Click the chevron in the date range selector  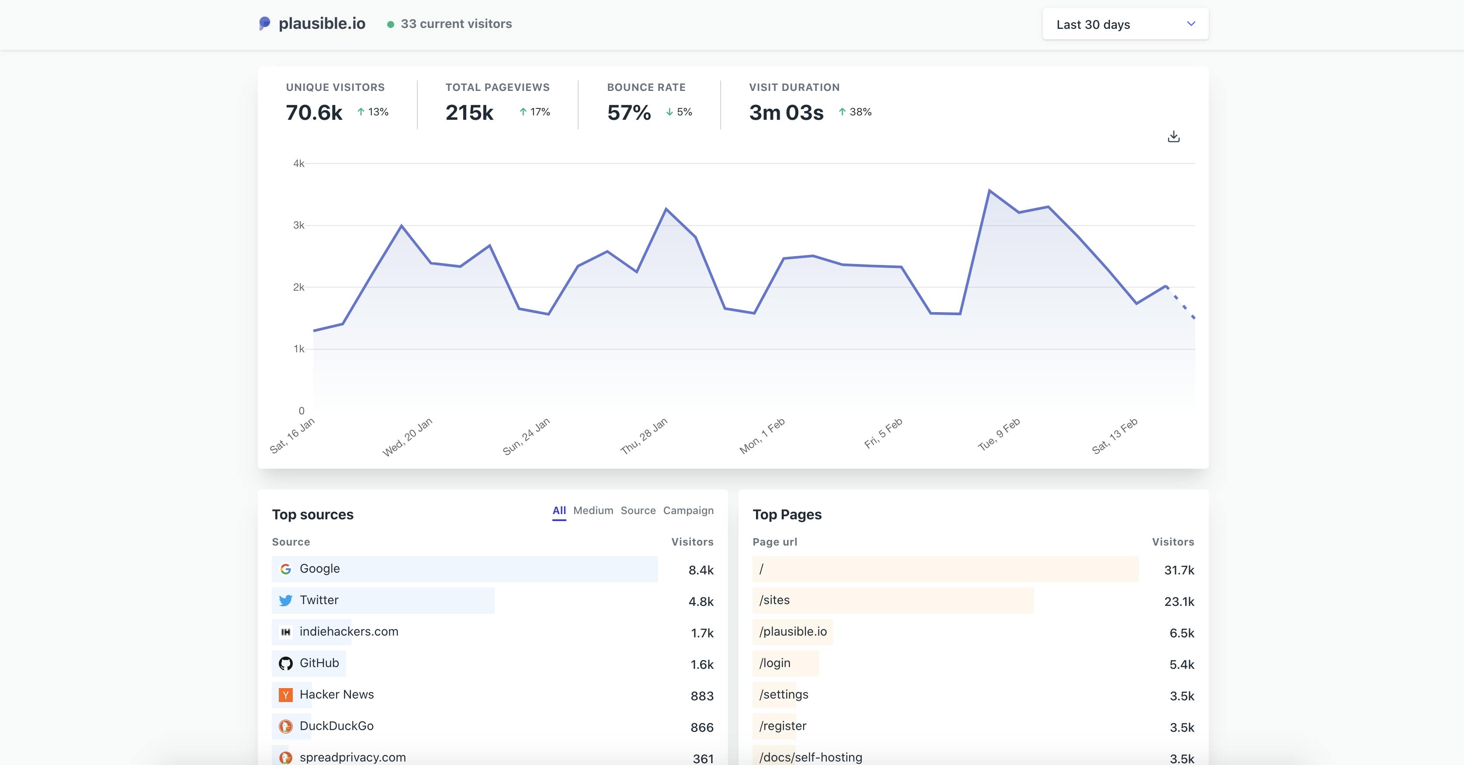click(1191, 24)
